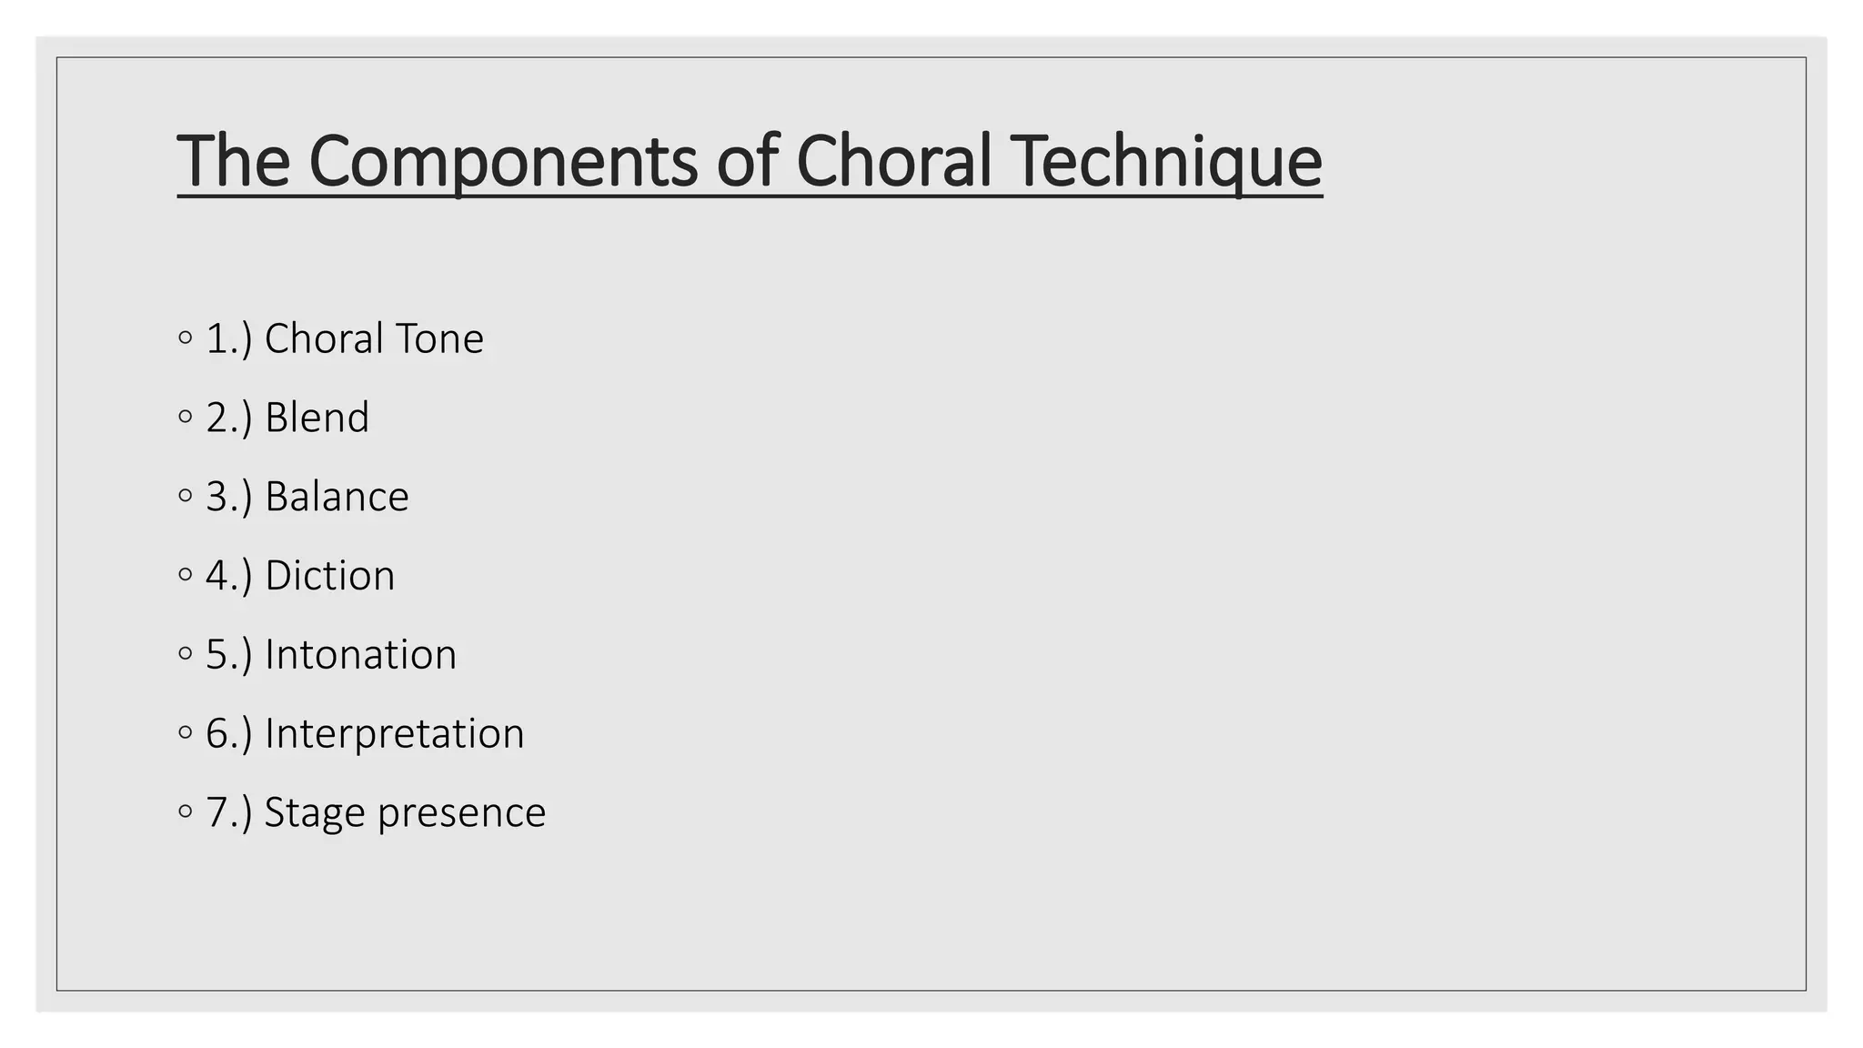Click the word 'Choral' in the heading
Image resolution: width=1863 pixels, height=1048 pixels.
893,161
